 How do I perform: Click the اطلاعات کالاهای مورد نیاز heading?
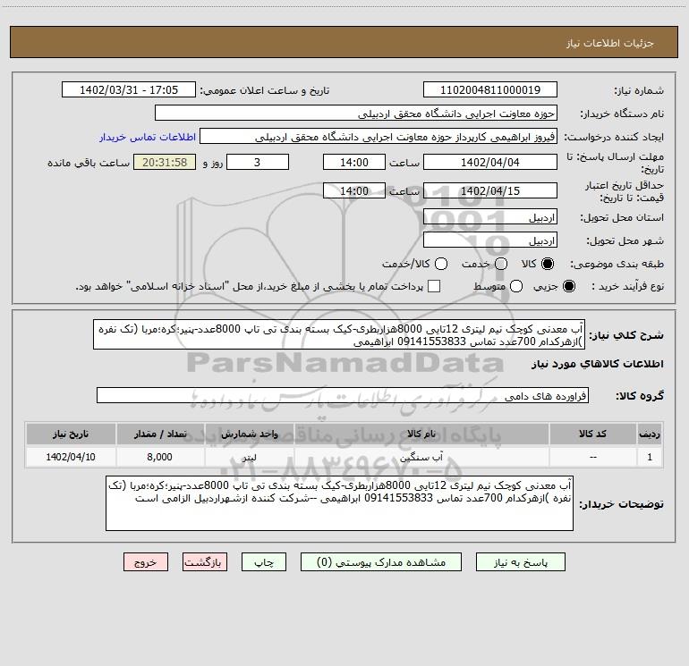[597, 364]
